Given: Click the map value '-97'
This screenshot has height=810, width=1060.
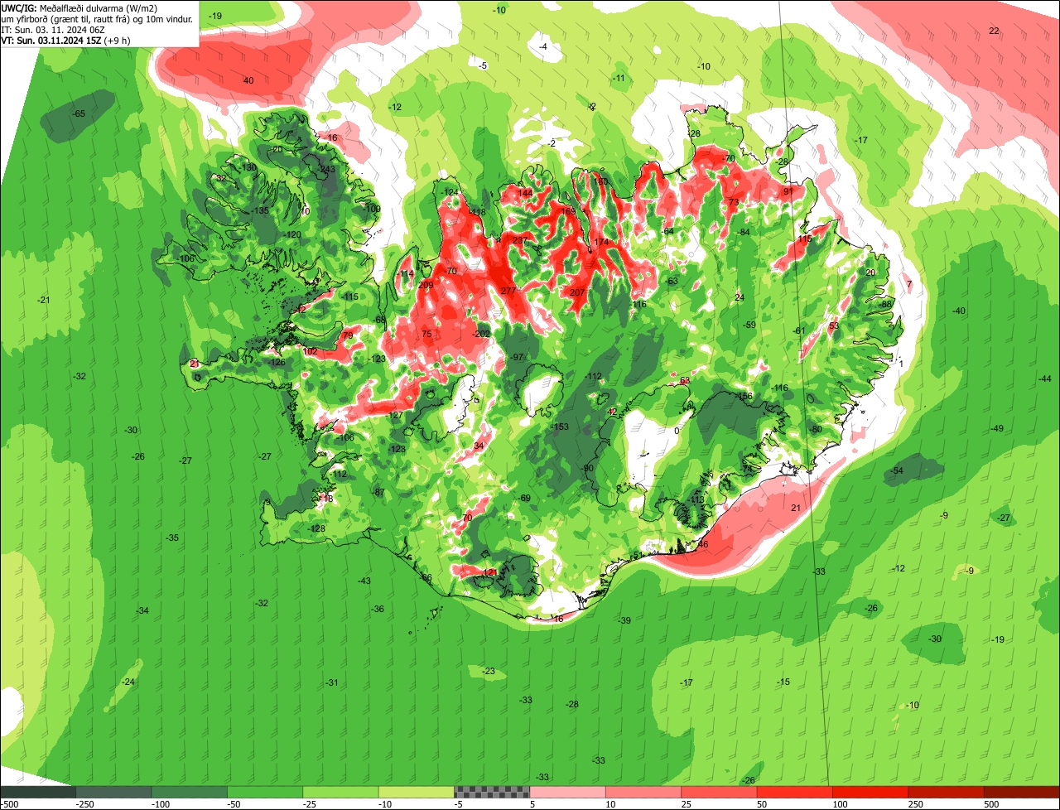Looking at the screenshot, I should click(x=518, y=357).
